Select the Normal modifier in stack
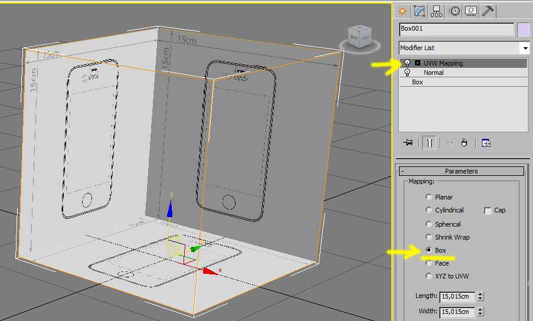This screenshot has width=533, height=321. (433, 73)
